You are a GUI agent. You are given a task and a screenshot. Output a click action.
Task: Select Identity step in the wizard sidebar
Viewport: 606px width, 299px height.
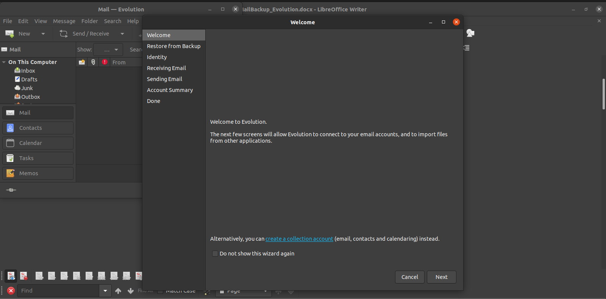(x=174, y=57)
